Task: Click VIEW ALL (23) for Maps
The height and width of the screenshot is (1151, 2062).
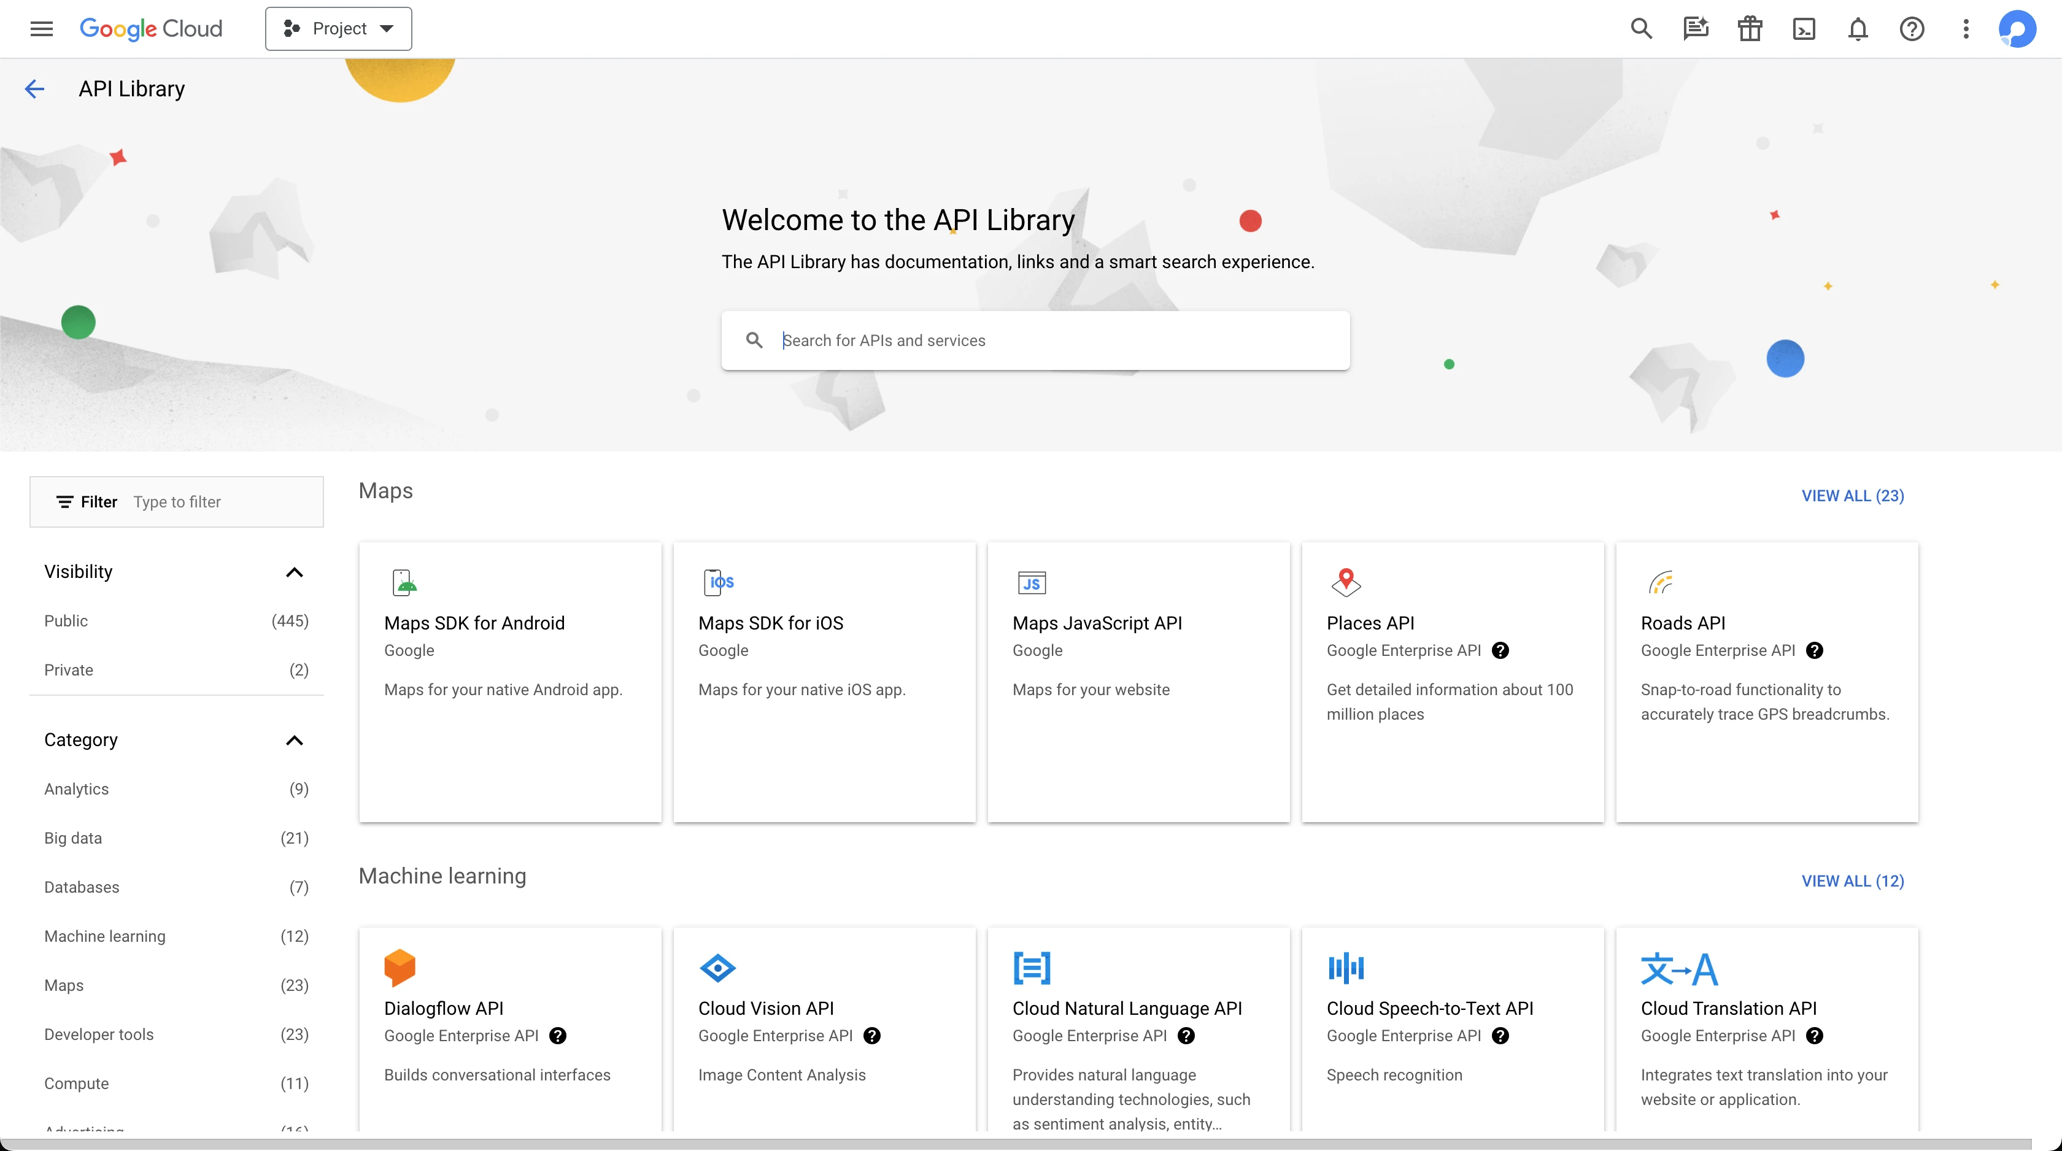Action: click(x=1852, y=496)
